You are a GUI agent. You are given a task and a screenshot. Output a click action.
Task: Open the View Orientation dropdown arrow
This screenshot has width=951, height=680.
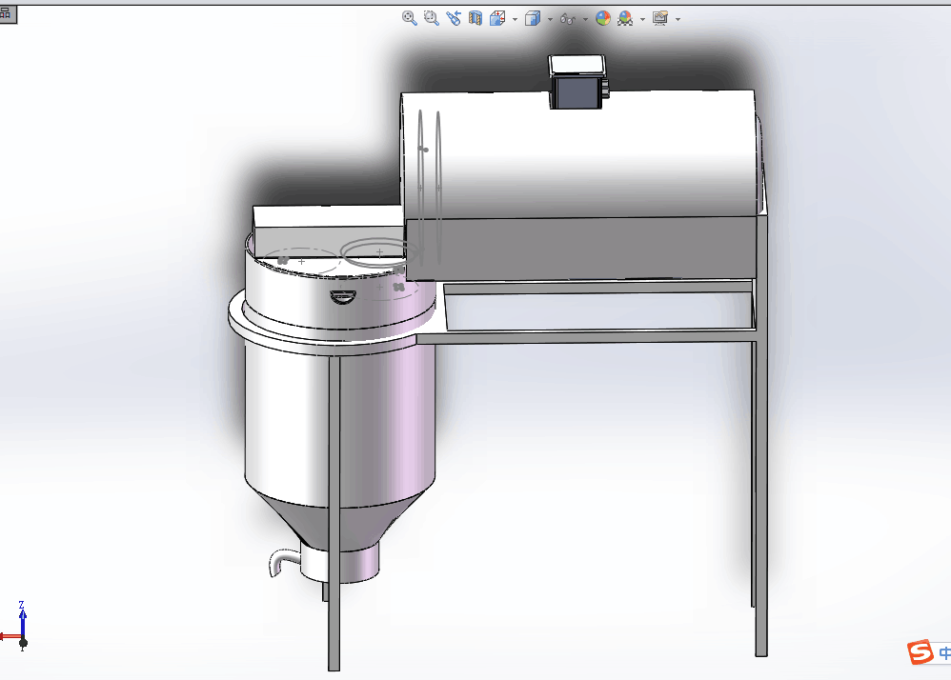[515, 19]
